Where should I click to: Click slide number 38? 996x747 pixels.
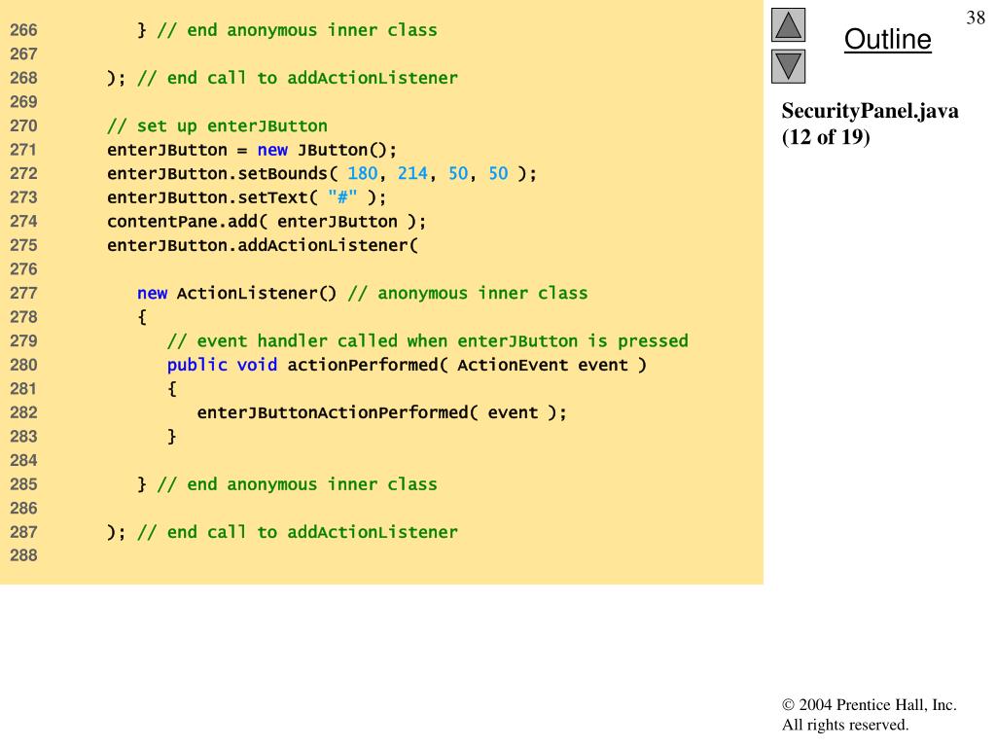[975, 18]
